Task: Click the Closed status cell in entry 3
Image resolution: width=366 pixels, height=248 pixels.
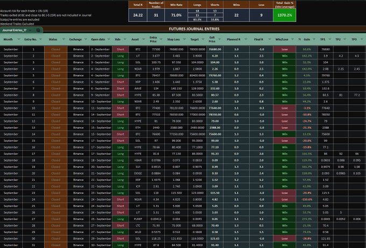Action: pos(56,62)
